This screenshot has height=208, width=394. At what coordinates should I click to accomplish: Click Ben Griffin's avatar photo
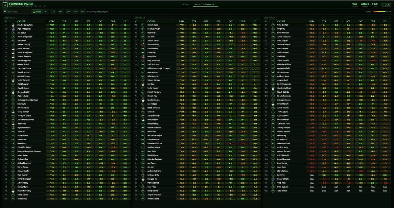[13, 41]
